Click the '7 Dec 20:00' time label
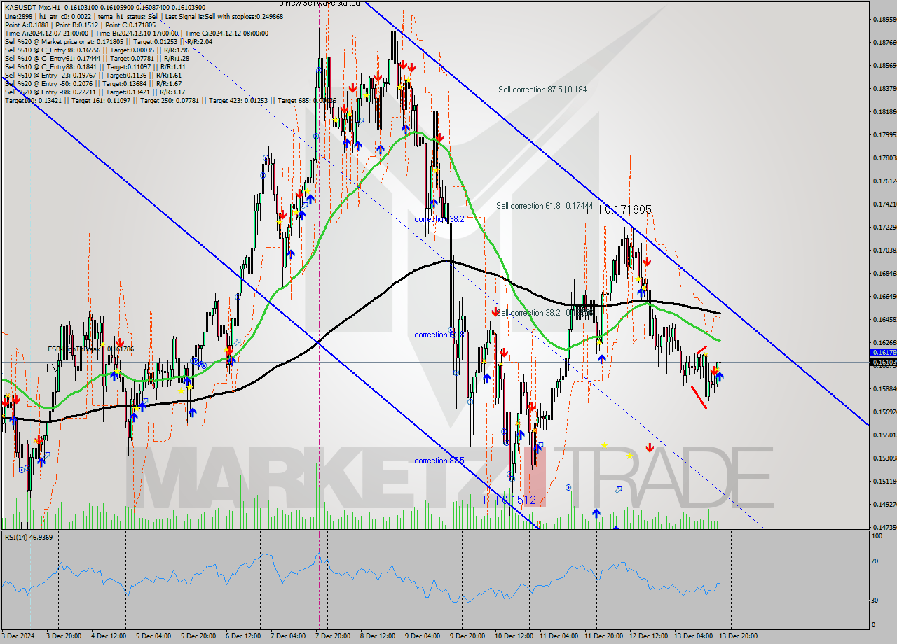Image resolution: width=897 pixels, height=644 pixels. pos(333,636)
